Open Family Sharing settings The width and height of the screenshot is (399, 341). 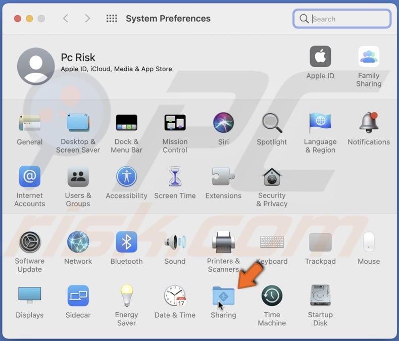[x=369, y=57]
